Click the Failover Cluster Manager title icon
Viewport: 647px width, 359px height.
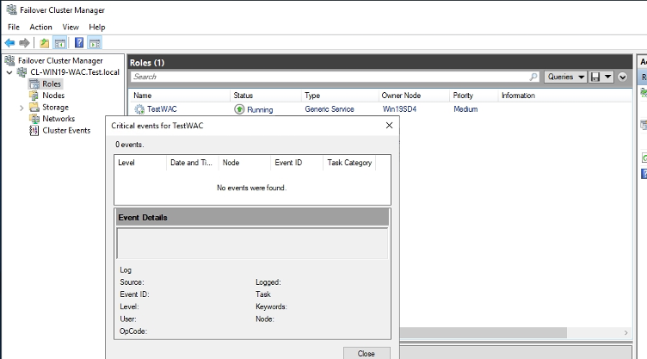(11, 10)
